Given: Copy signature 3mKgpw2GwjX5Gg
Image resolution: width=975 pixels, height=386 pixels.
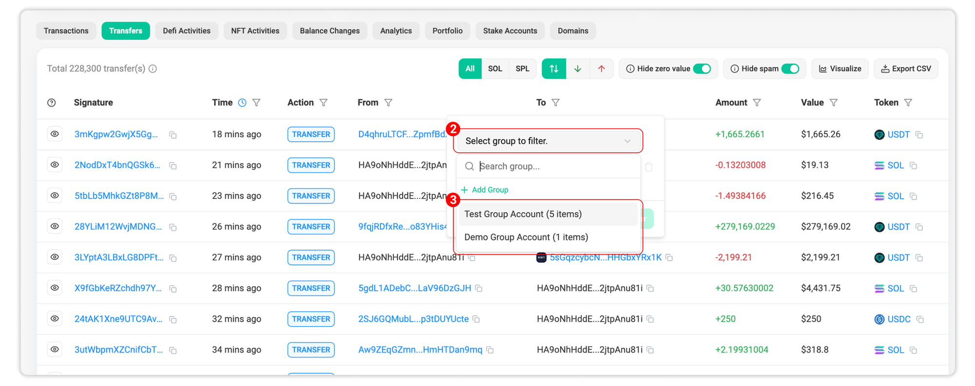Looking at the screenshot, I should pos(173,135).
